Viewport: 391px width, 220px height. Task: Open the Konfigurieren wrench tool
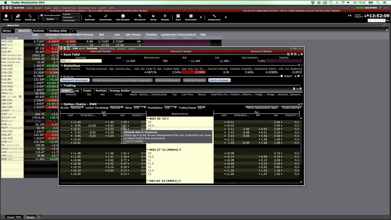214,17
